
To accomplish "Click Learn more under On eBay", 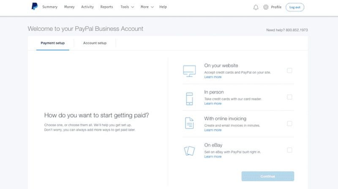I will point(213,157).
